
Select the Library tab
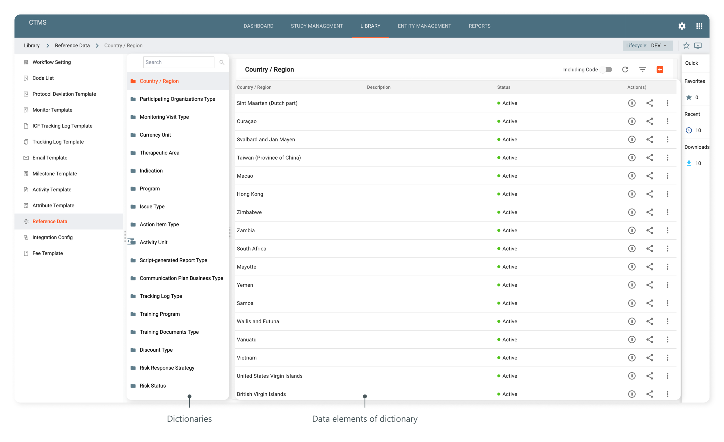pyautogui.click(x=370, y=26)
